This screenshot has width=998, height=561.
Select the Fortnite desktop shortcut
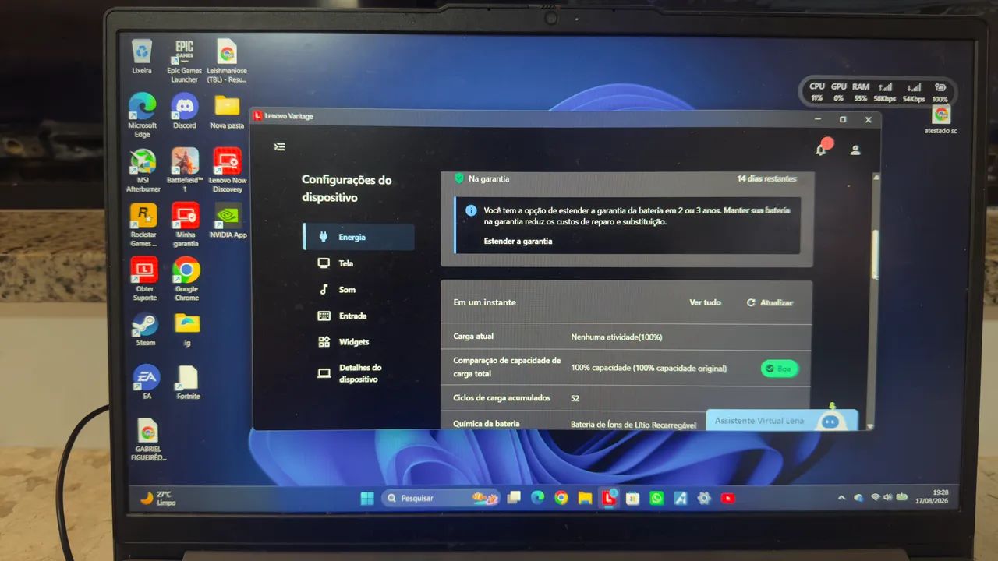(x=188, y=383)
